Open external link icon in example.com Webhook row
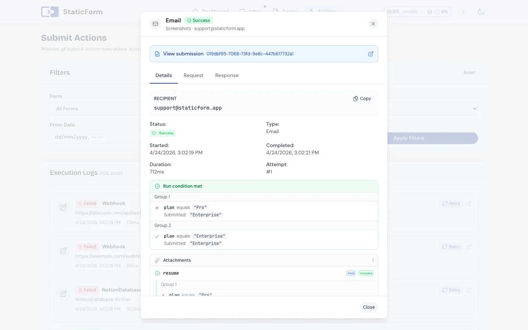The width and height of the screenshot is (528, 330). click(469, 247)
